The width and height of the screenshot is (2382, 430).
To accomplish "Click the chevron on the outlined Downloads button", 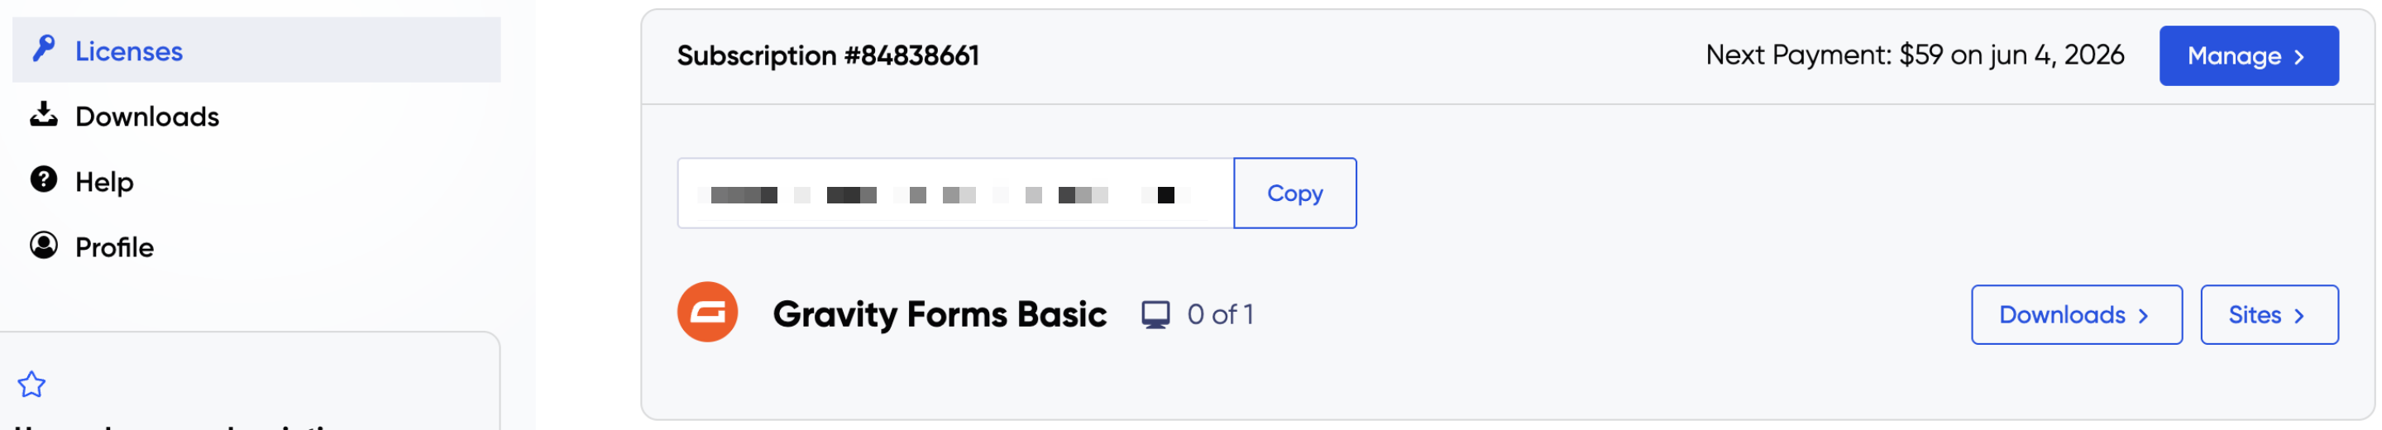I will pos(2142,316).
